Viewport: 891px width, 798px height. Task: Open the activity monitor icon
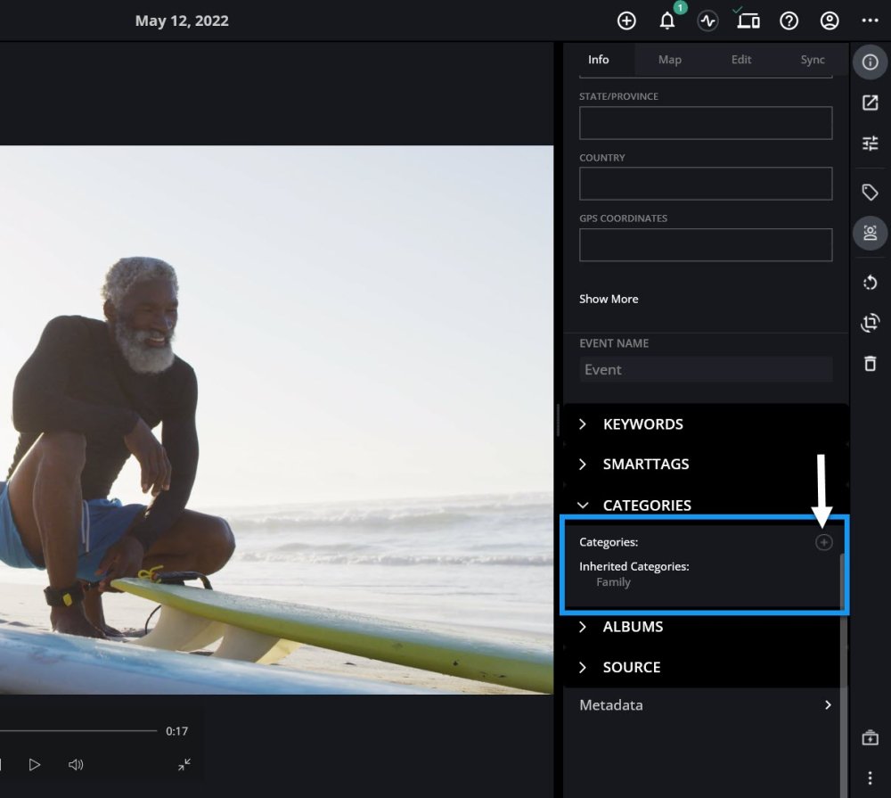(707, 21)
